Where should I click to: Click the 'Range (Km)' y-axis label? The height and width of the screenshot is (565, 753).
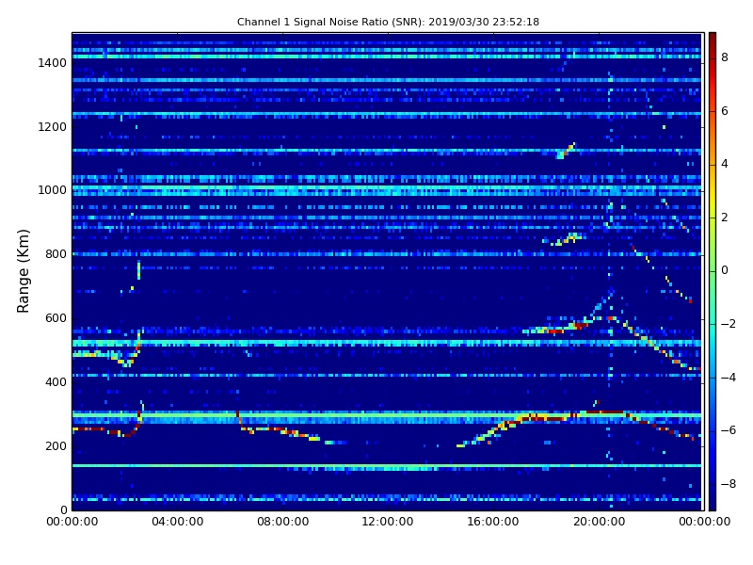click(23, 271)
